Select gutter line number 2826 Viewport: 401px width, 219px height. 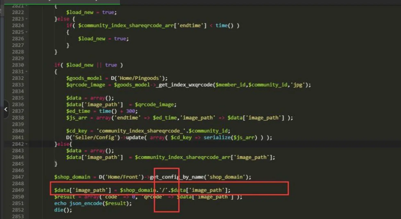(x=18, y=39)
